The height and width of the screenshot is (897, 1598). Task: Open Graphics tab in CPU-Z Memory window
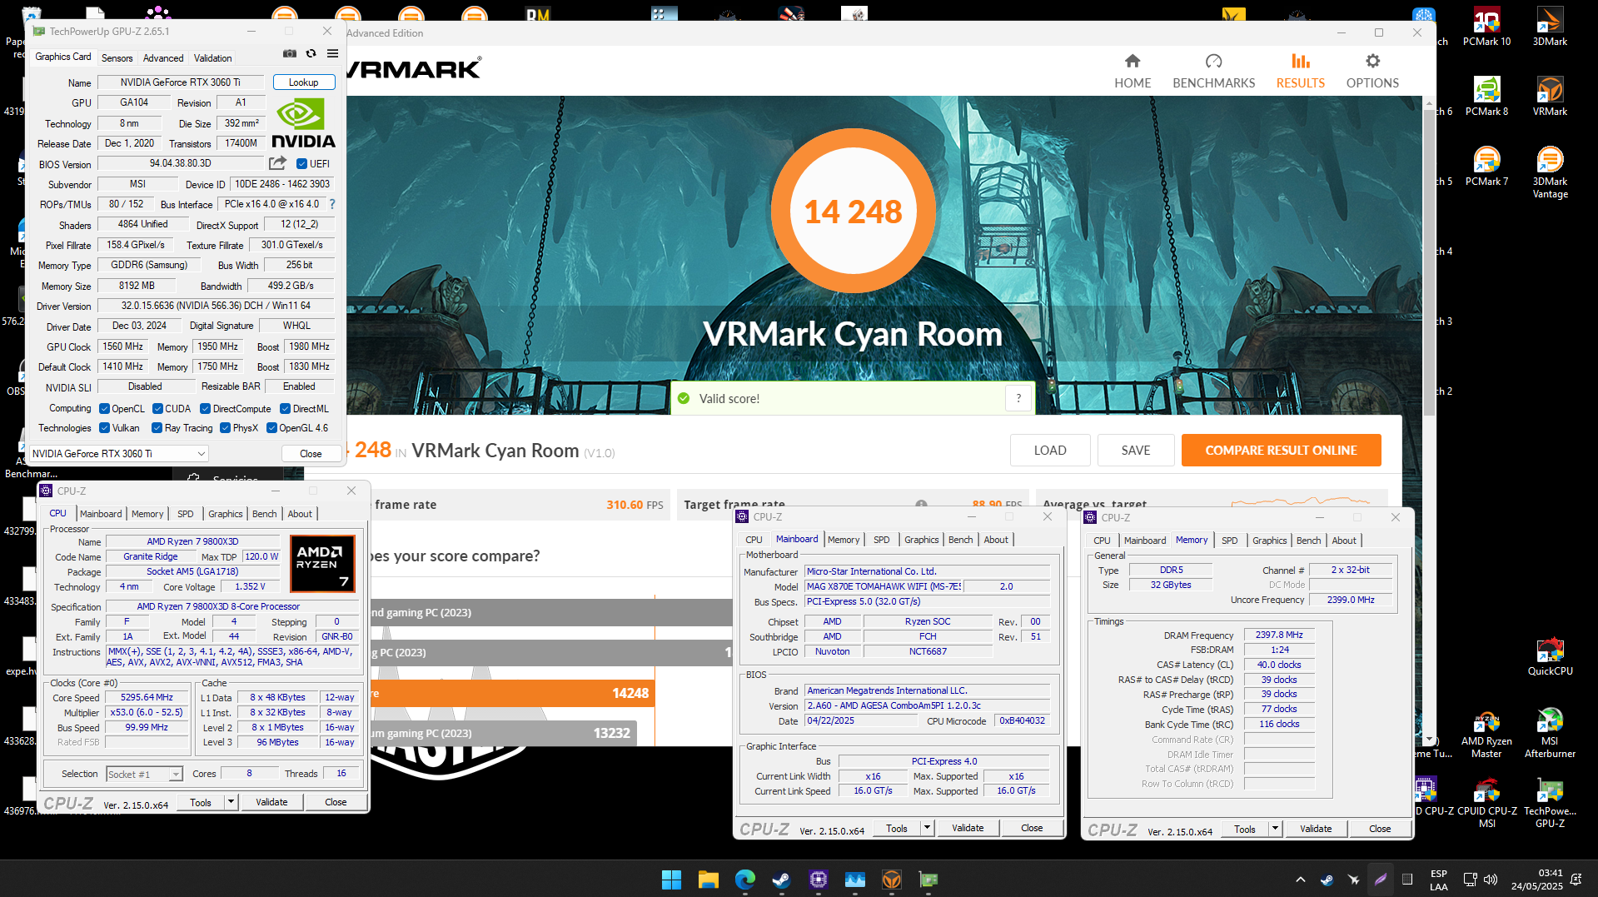(x=1269, y=541)
